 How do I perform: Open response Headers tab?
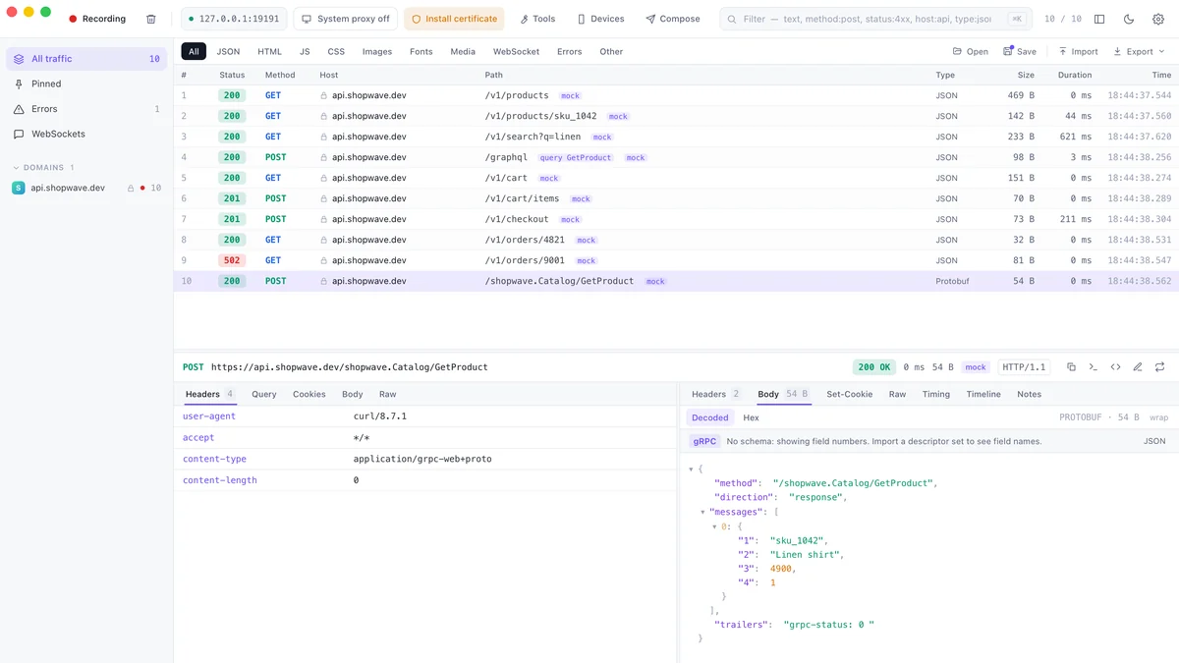coord(715,394)
